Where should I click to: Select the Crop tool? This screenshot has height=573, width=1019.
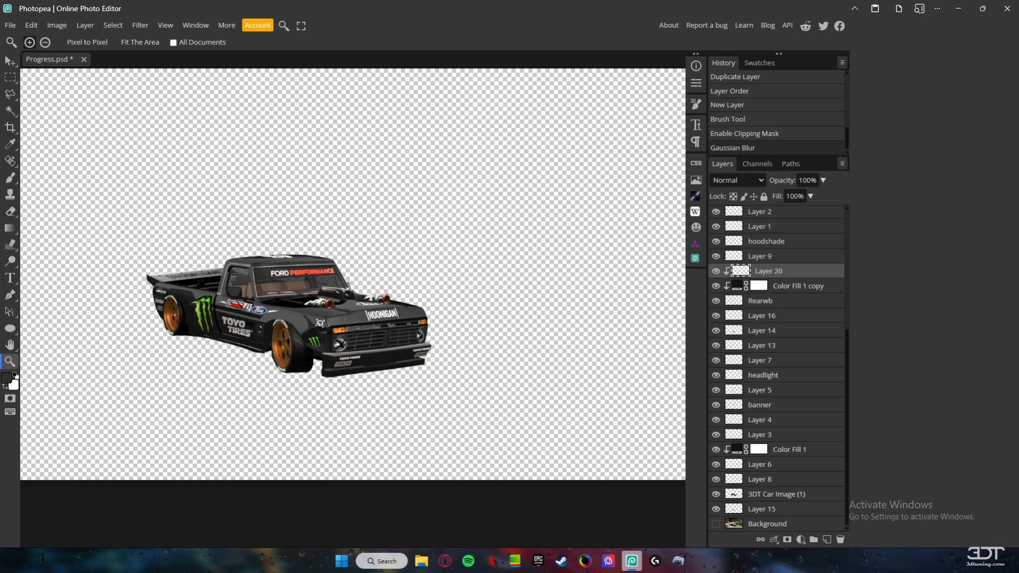pos(10,127)
